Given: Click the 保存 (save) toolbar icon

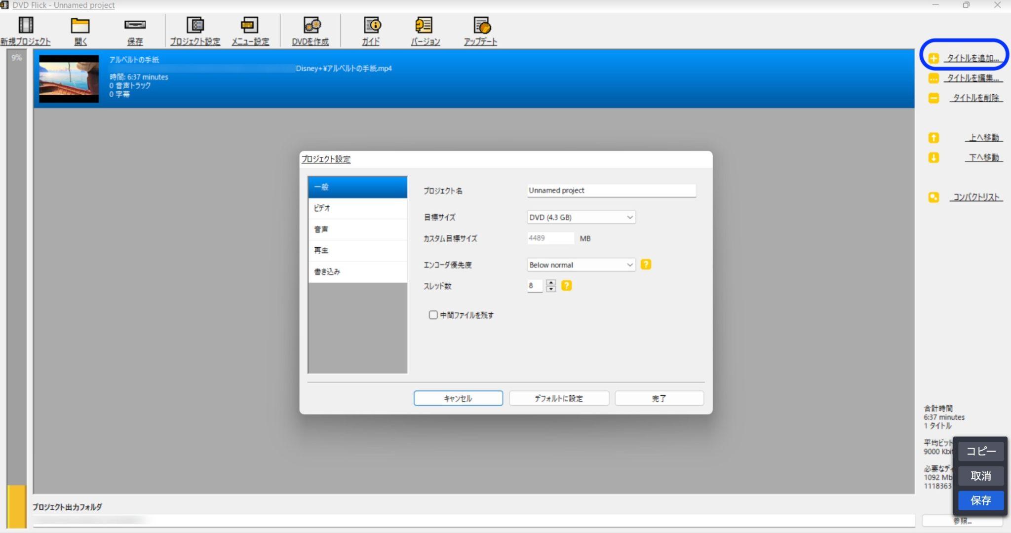Looking at the screenshot, I should point(135,25).
